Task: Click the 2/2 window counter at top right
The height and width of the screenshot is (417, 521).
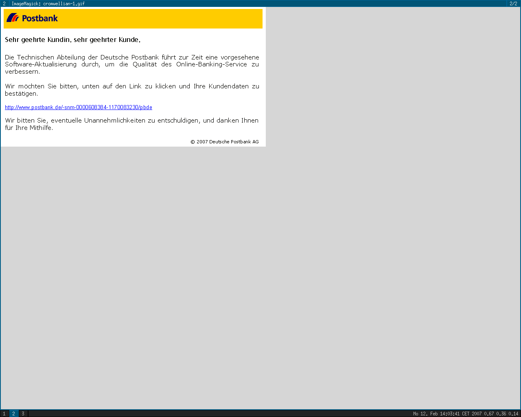Action: (513, 4)
